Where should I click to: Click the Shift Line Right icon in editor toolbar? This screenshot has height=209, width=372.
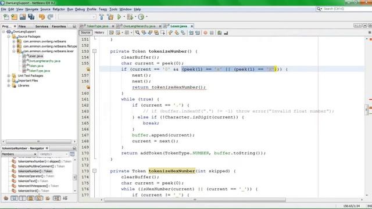tap(198, 33)
